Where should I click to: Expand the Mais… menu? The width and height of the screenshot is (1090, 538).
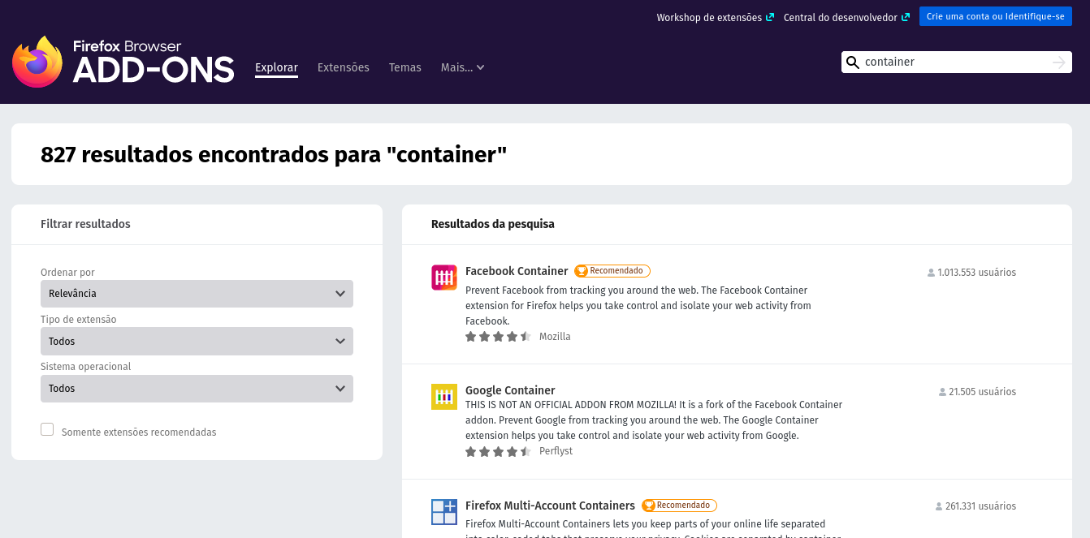tap(462, 67)
